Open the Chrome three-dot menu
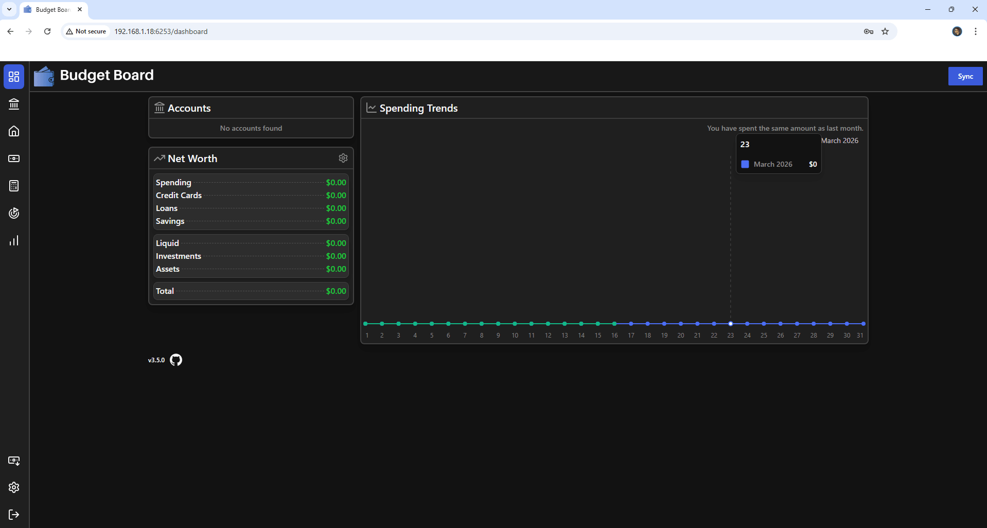This screenshot has width=987, height=528. pos(975,31)
